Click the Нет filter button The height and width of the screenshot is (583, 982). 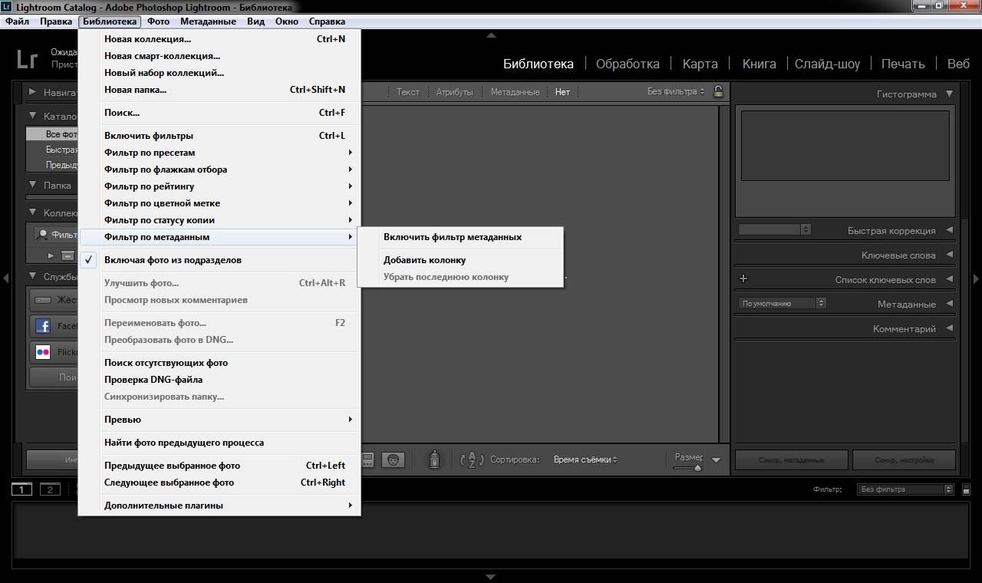tap(563, 92)
